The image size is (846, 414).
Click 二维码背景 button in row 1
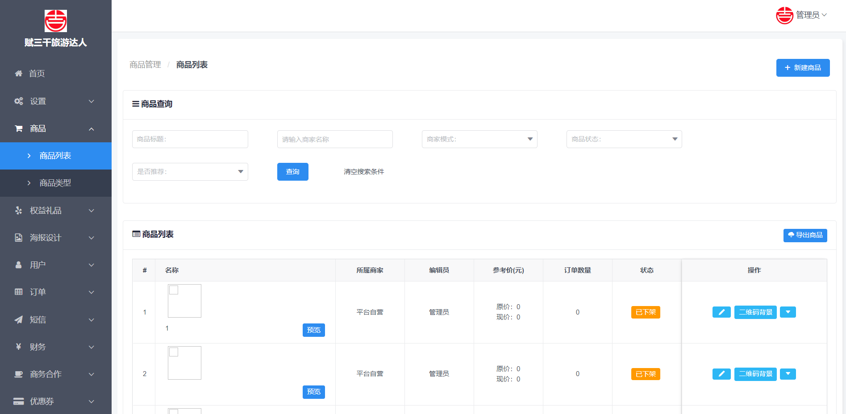pyautogui.click(x=755, y=312)
